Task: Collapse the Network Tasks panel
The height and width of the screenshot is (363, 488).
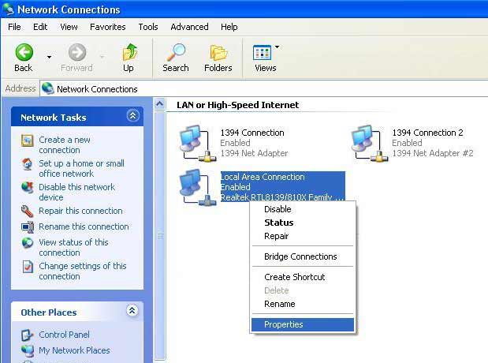Action: click(x=133, y=115)
